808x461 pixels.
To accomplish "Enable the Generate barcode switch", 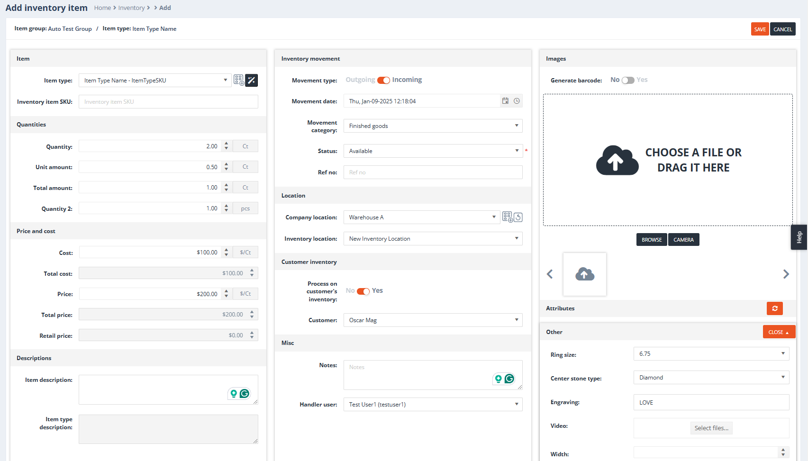I will point(628,80).
